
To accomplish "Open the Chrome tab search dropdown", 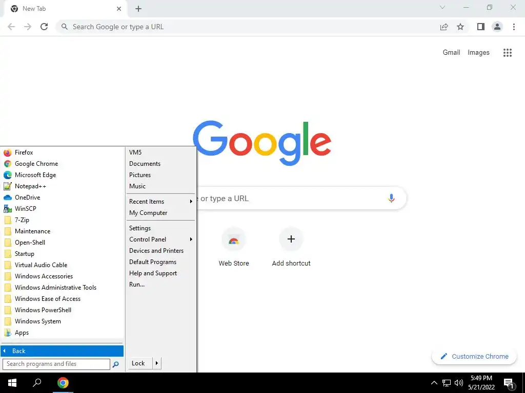I will click(x=442, y=8).
